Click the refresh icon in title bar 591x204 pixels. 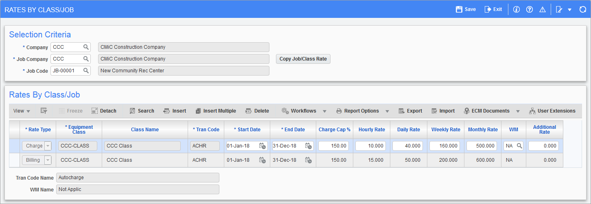582,9
